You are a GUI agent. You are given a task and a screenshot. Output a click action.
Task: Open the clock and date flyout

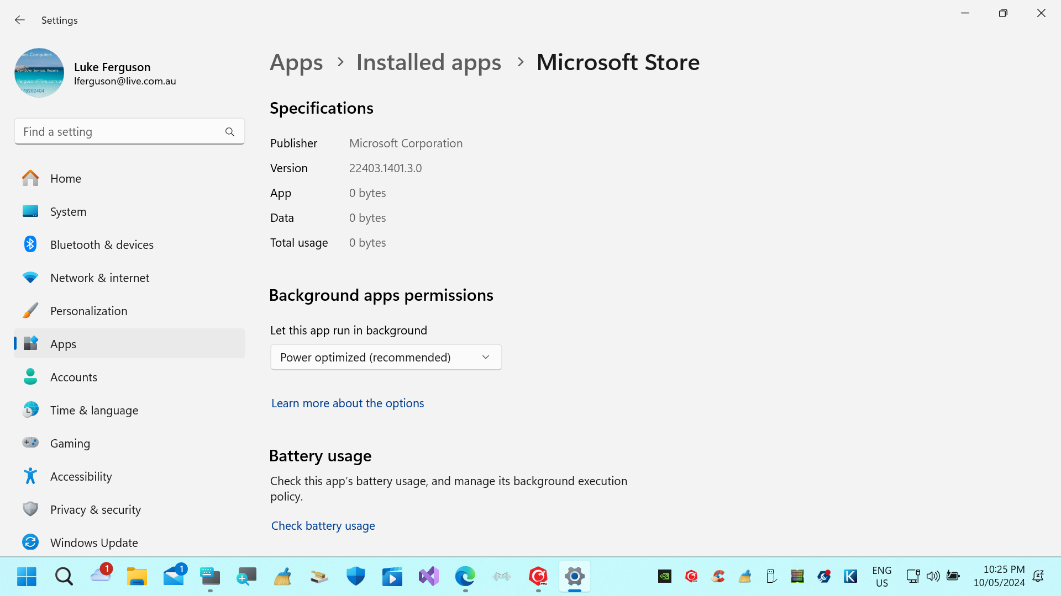pyautogui.click(x=999, y=576)
